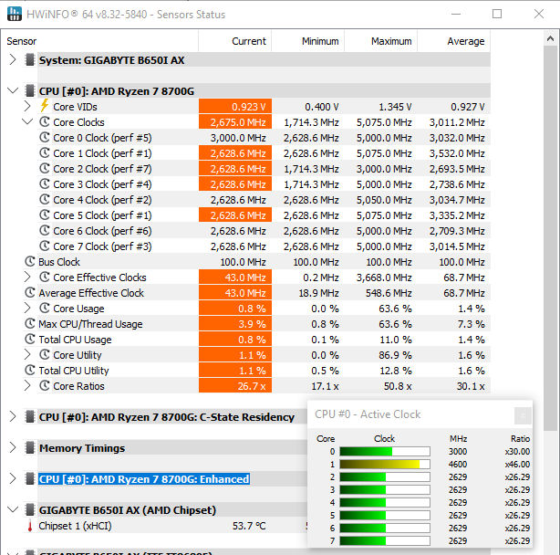Click the clock icon beside Core Utility
The width and height of the screenshot is (560, 555).
coord(45,355)
